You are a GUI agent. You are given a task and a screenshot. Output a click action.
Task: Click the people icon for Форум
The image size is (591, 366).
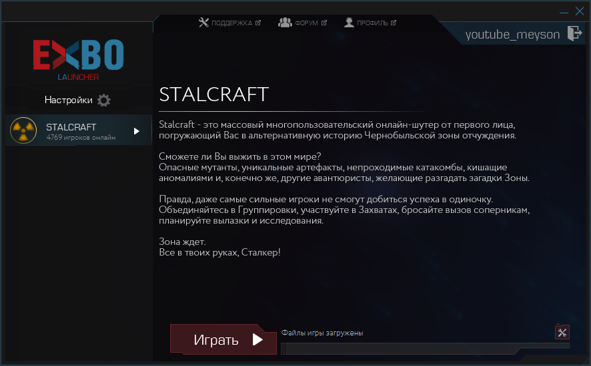(285, 23)
